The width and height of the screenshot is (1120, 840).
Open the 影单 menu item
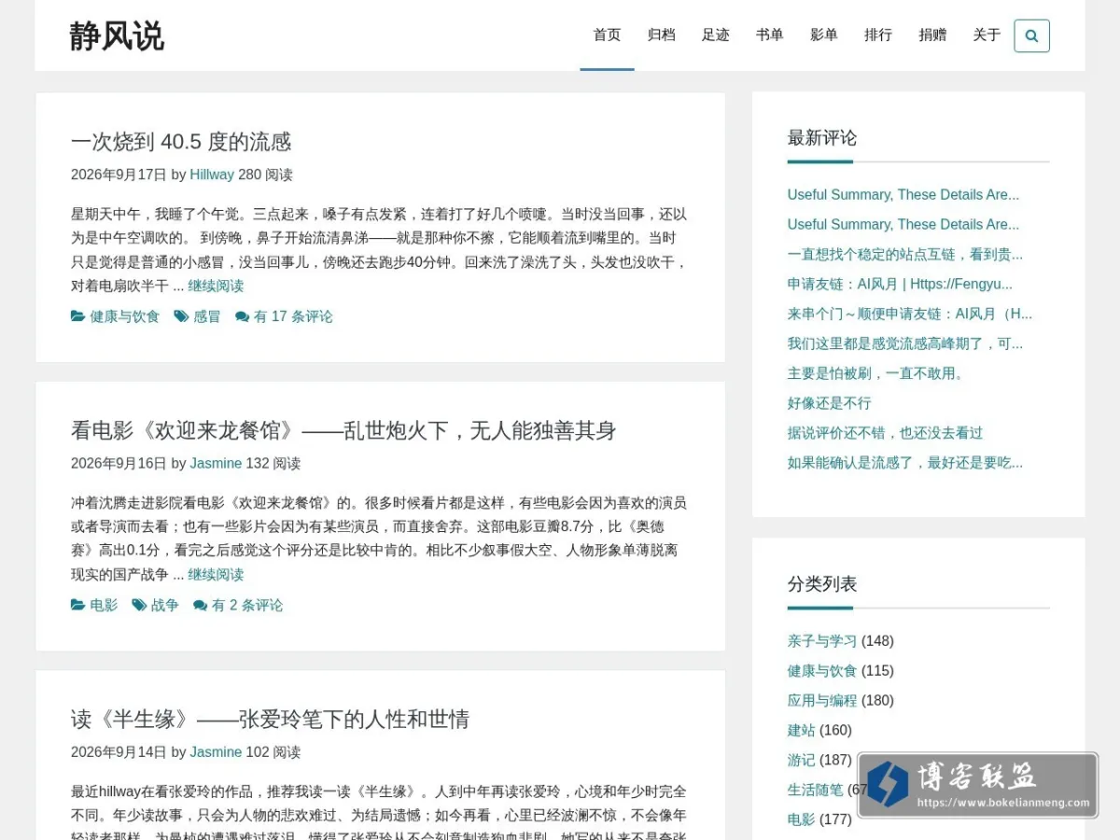[x=823, y=35]
